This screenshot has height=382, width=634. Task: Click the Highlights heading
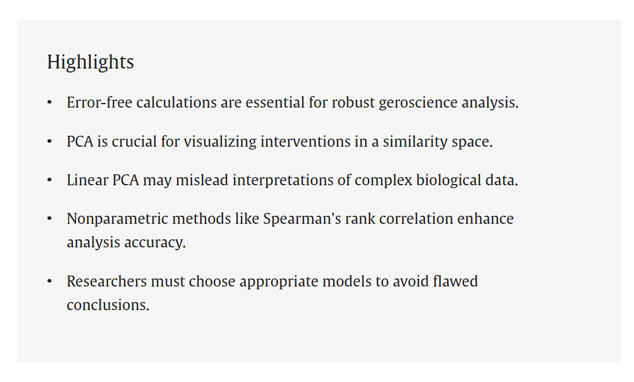(x=90, y=62)
